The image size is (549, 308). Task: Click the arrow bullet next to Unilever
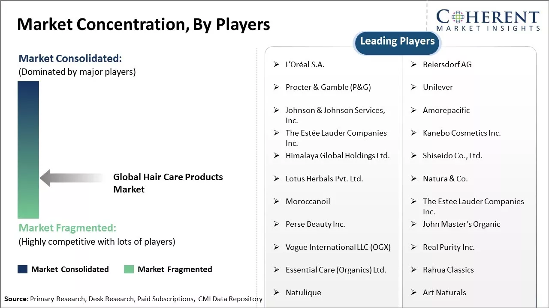click(x=414, y=87)
